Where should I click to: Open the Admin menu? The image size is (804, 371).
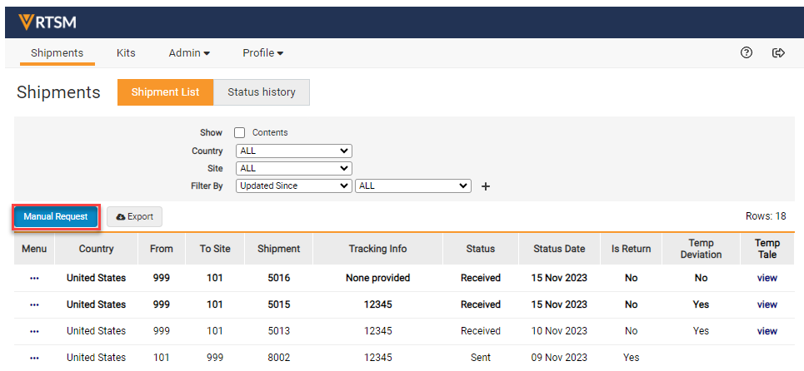(189, 53)
